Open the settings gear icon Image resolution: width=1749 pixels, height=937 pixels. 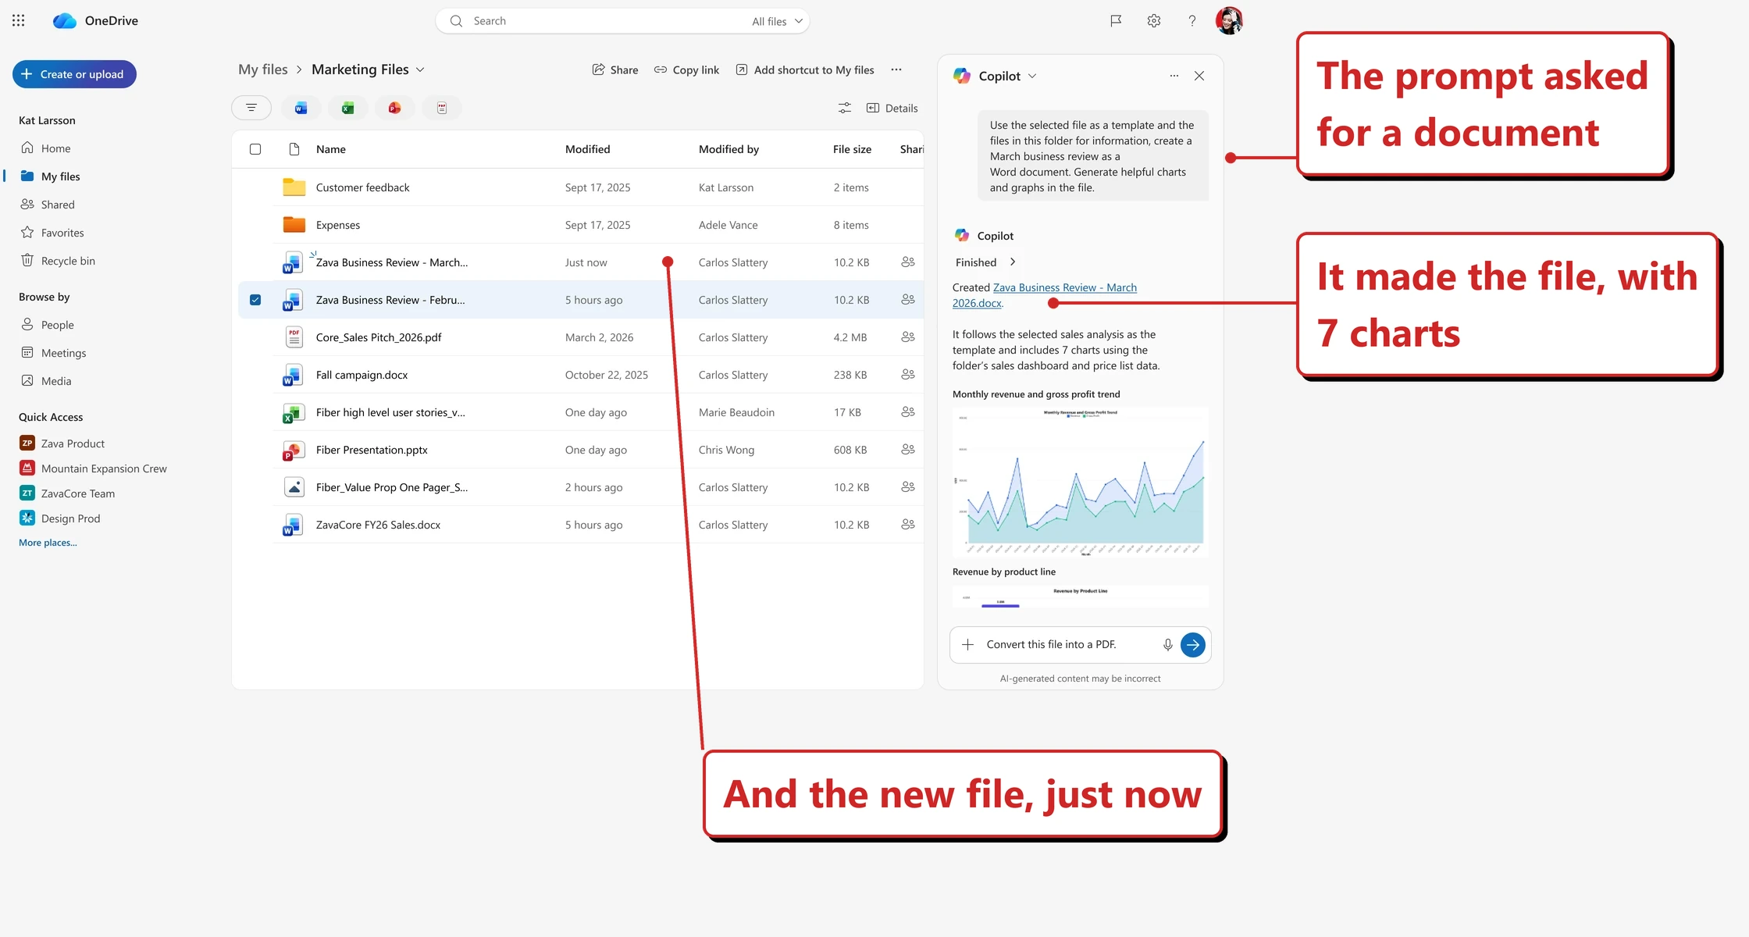(x=1154, y=21)
